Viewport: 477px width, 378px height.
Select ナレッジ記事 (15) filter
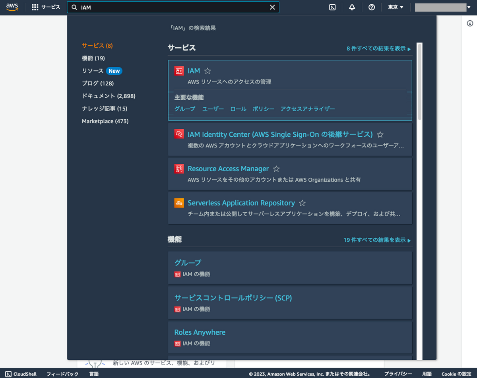pos(105,109)
